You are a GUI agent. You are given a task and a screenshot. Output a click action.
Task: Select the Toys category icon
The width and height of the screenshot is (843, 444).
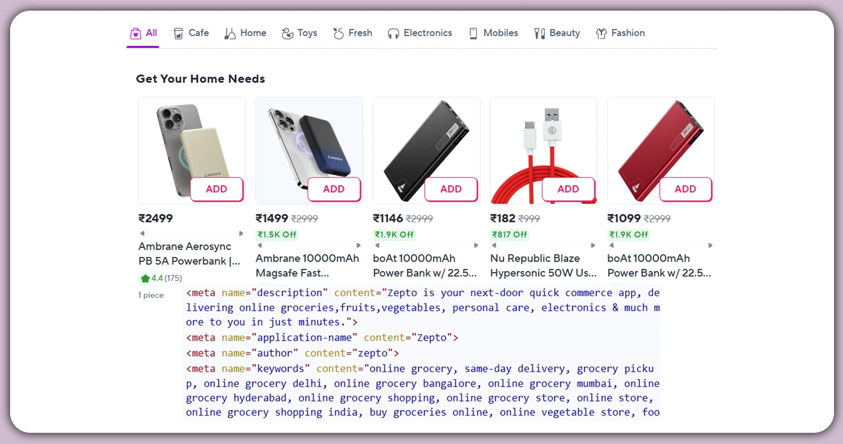288,33
